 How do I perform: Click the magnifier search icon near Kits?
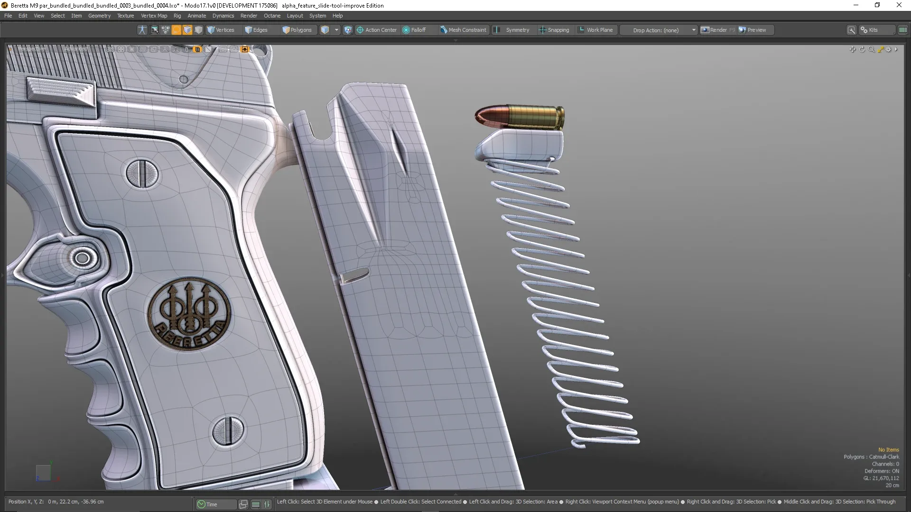[852, 30]
